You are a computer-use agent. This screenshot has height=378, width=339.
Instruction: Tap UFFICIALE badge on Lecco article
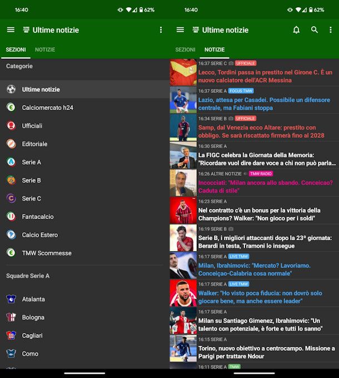tap(246, 63)
